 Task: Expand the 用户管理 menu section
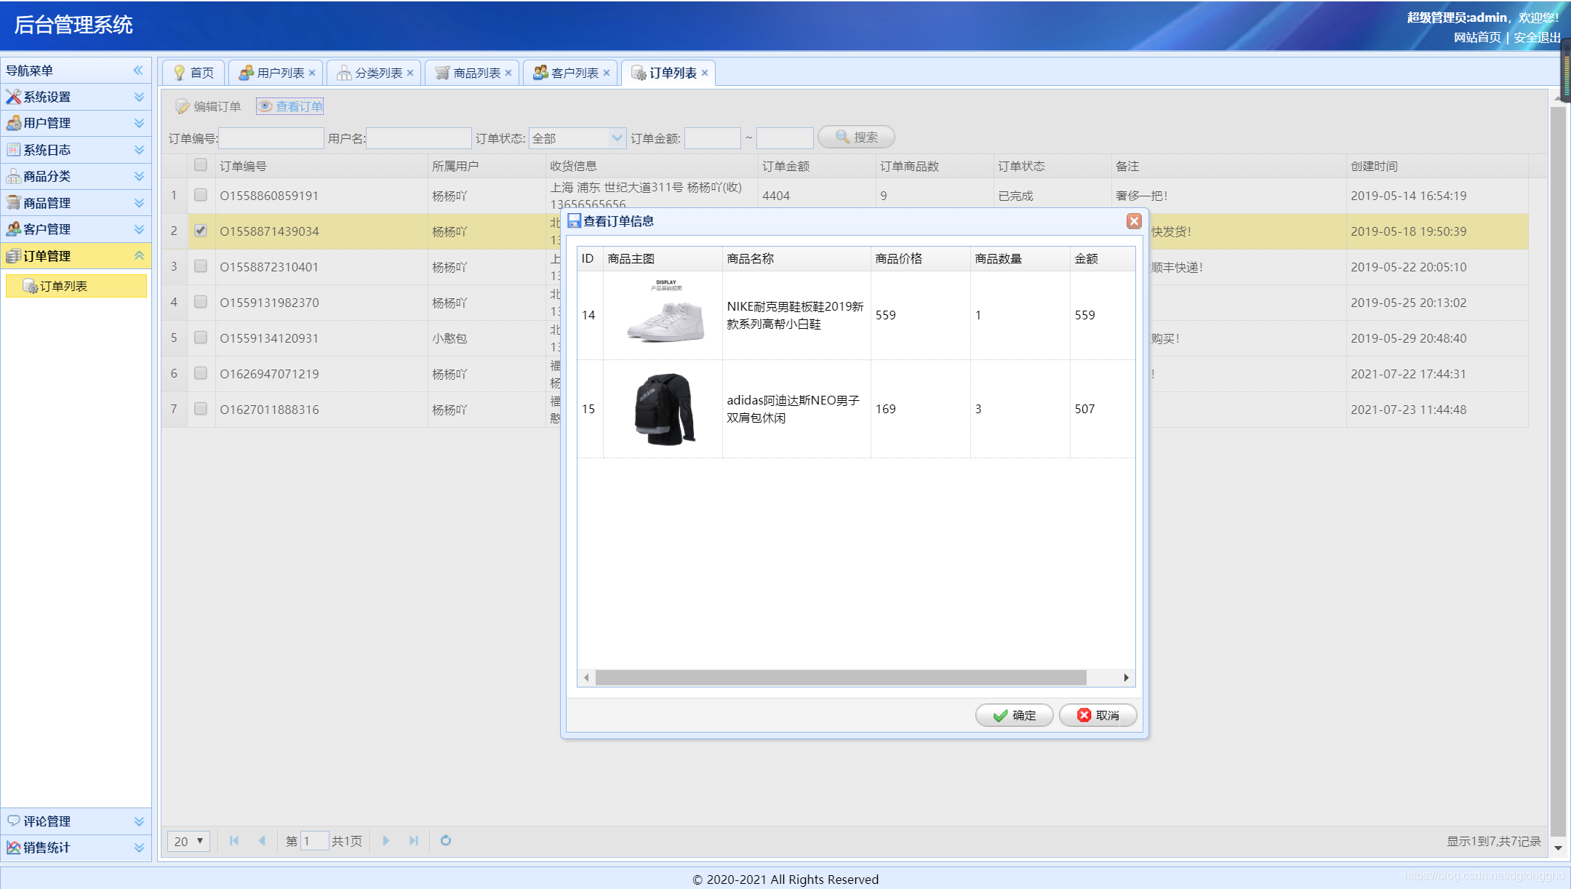(x=139, y=123)
